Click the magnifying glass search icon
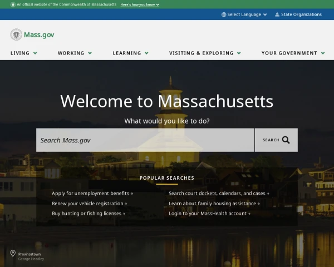The width and height of the screenshot is (334, 267). click(286, 140)
